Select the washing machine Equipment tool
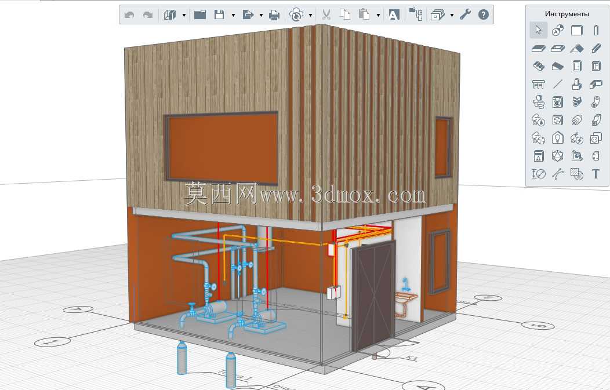The image size is (610, 390). (x=558, y=102)
